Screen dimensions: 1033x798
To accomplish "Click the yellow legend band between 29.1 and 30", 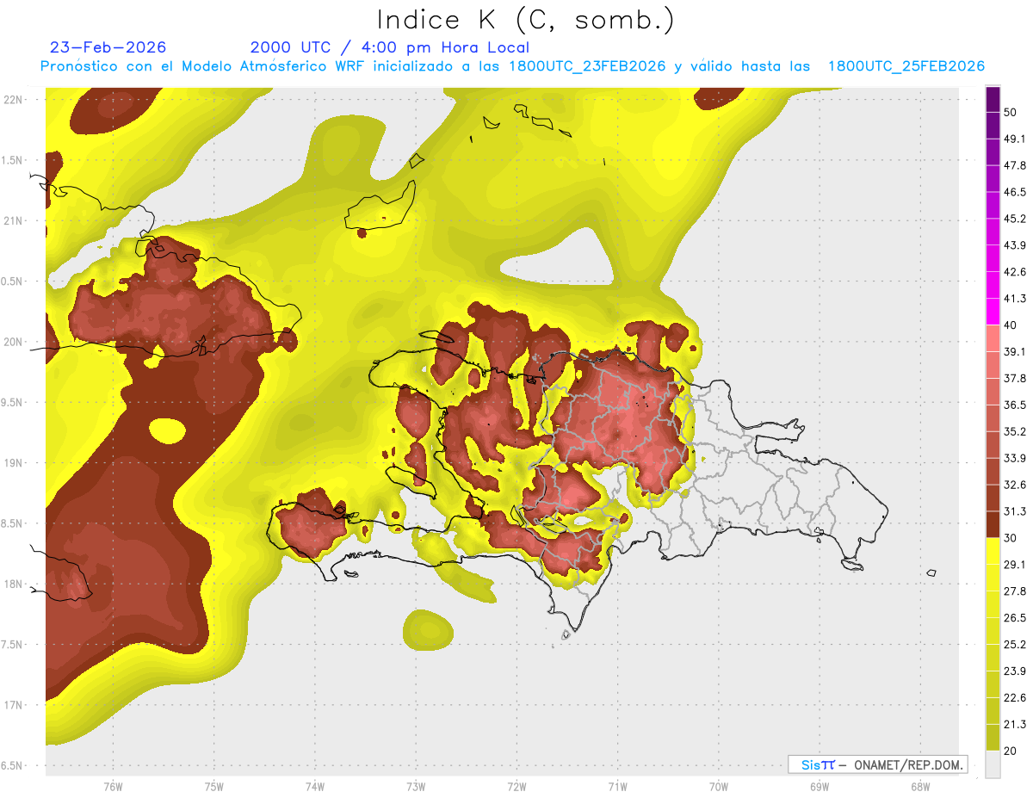I will point(993,551).
